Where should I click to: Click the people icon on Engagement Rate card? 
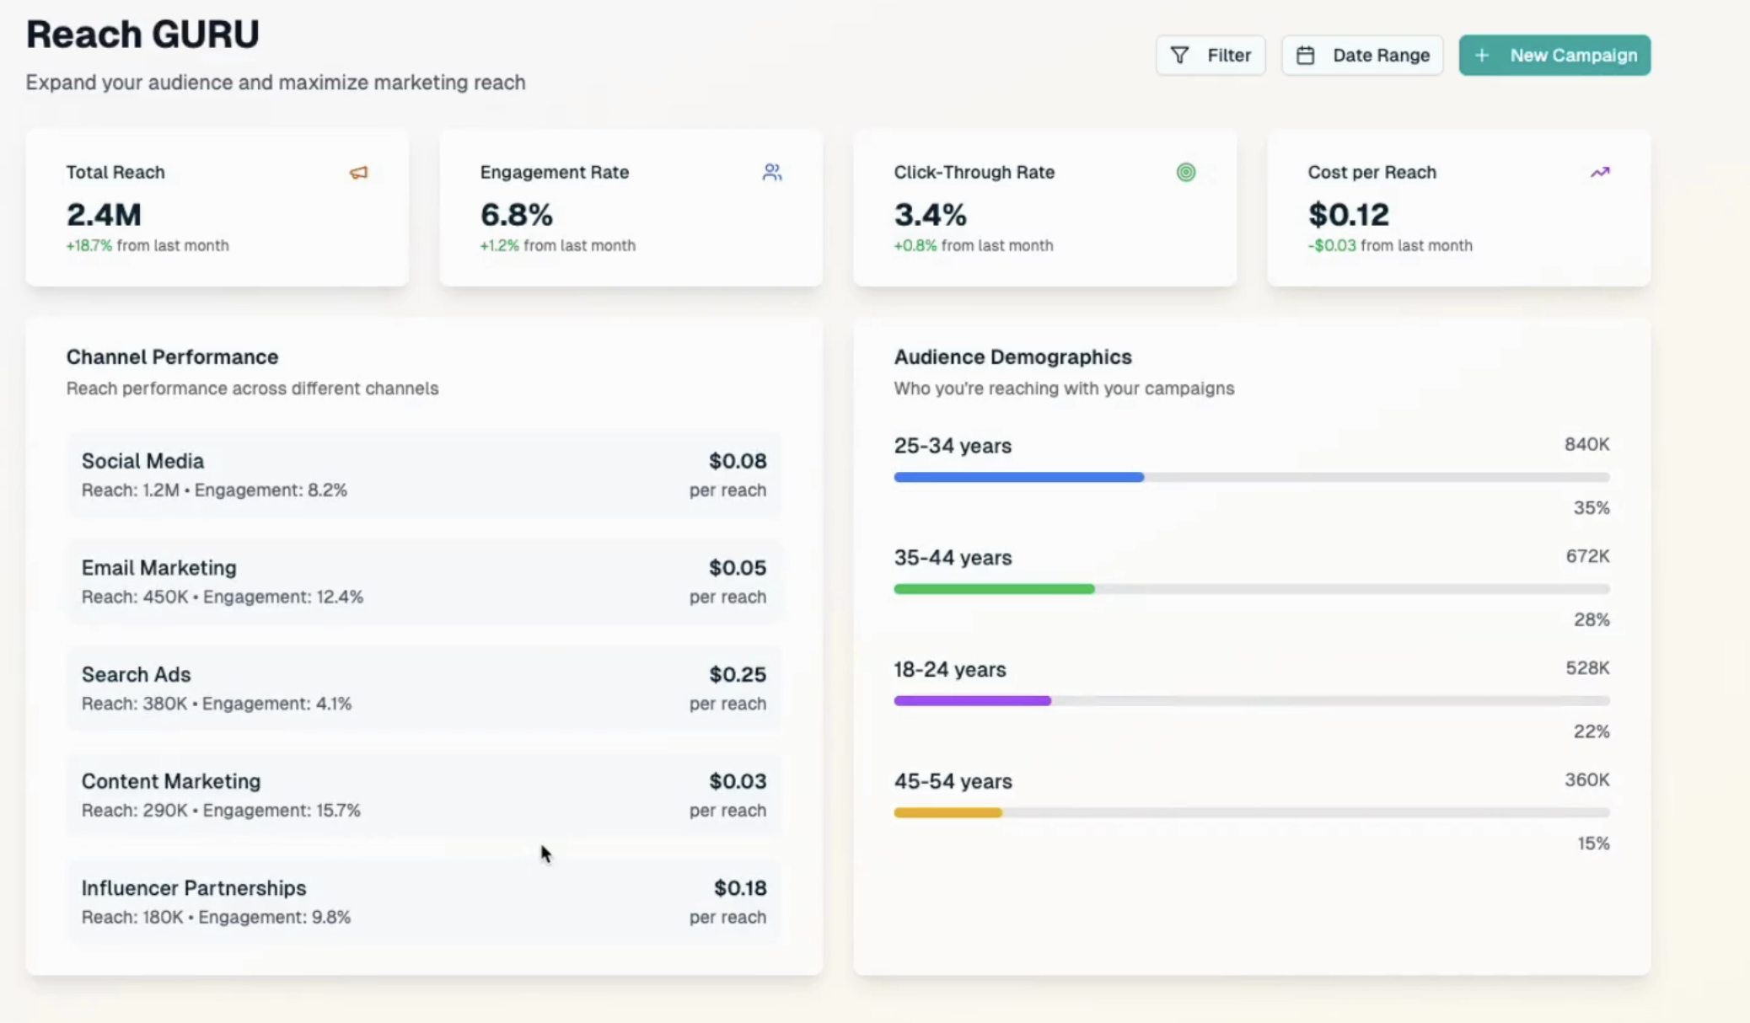771,172
